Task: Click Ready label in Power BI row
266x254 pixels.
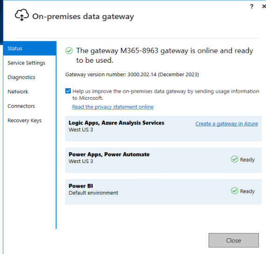Action: [247, 191]
